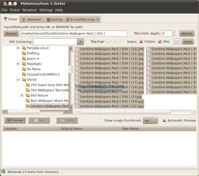Enable the Recursive checkbox
The width and height of the screenshot is (199, 176).
click(131, 33)
